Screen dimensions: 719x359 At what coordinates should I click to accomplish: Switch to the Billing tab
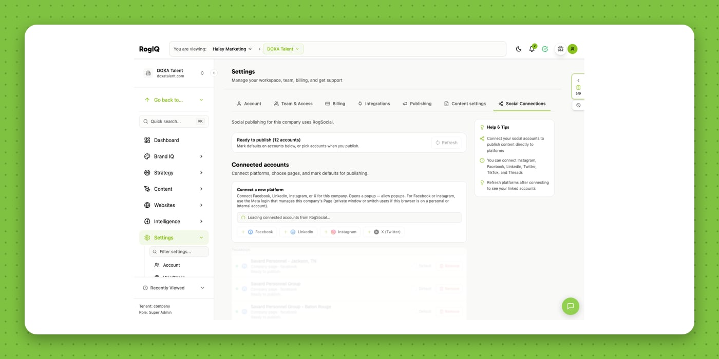[335, 104]
